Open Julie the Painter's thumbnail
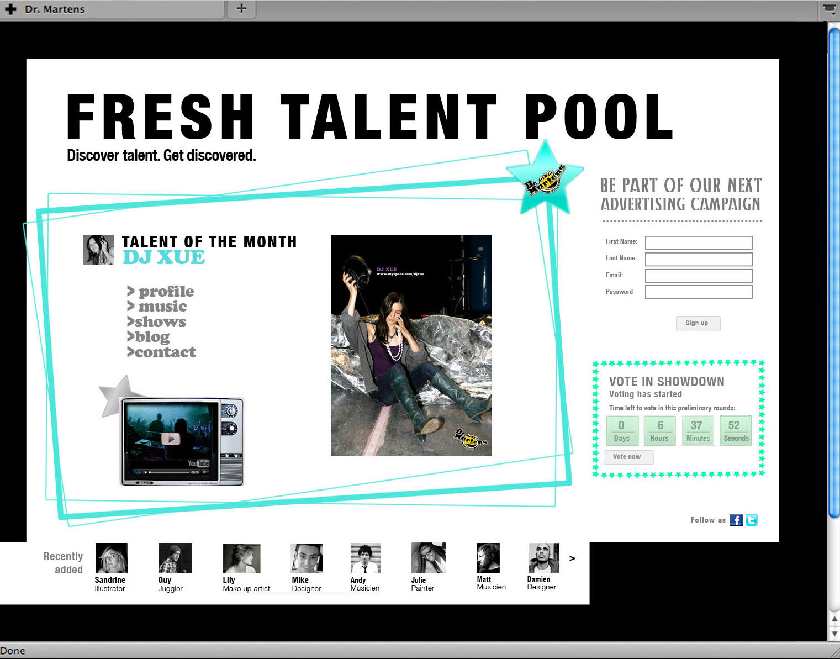This screenshot has height=659, width=840. [x=428, y=557]
